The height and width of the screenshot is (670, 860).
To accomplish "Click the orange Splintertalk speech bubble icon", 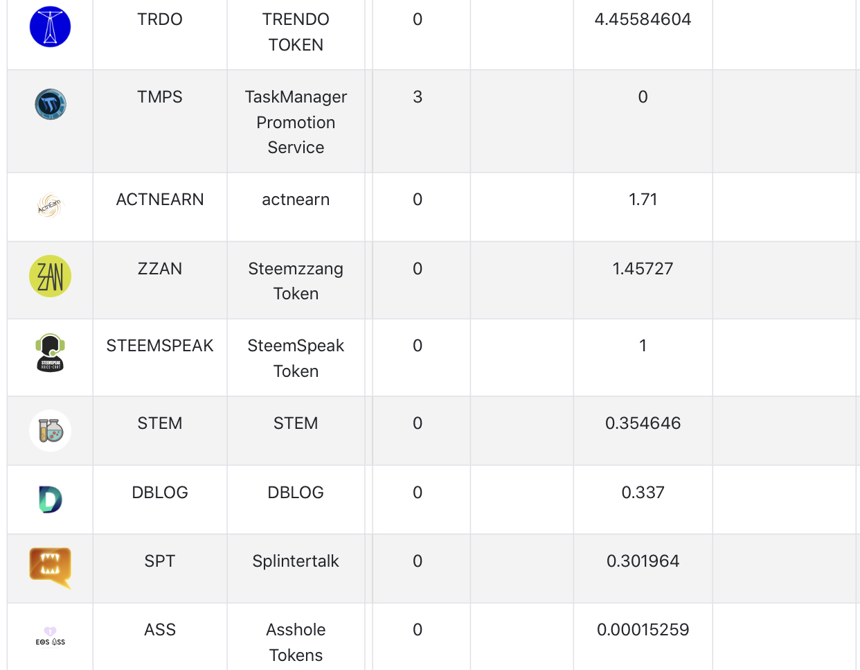I will click(x=50, y=567).
